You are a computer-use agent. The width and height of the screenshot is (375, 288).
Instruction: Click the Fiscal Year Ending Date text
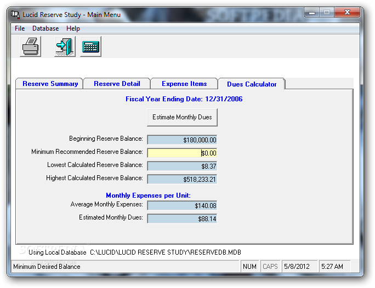184,99
